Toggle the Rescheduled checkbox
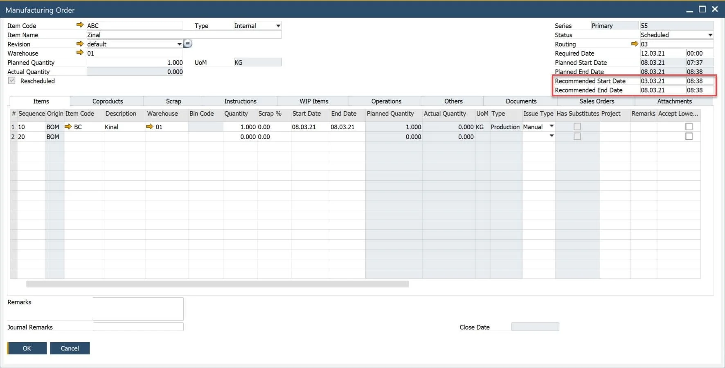The image size is (725, 368). [12, 81]
